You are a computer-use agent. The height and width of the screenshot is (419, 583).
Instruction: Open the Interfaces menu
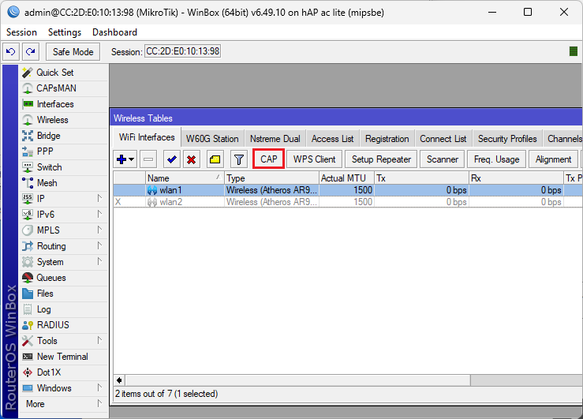click(63, 104)
